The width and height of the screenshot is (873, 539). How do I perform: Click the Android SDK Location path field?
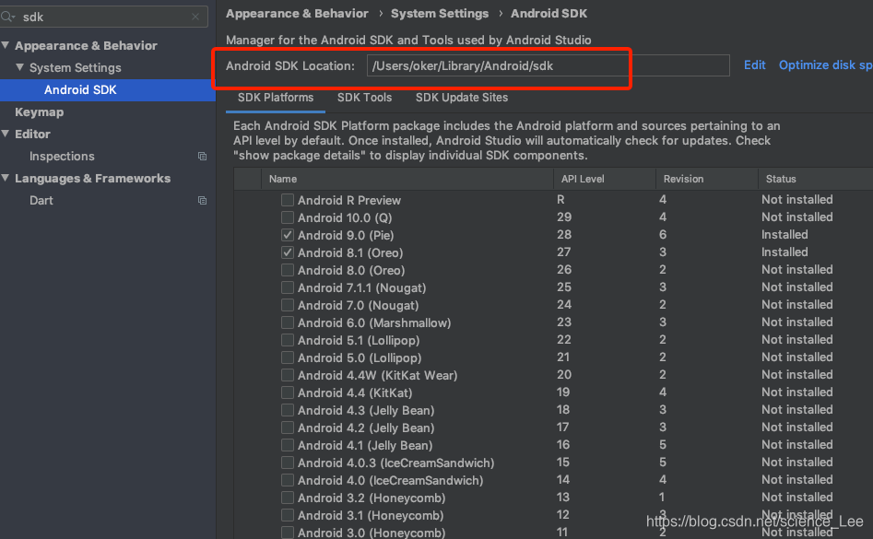(x=548, y=65)
